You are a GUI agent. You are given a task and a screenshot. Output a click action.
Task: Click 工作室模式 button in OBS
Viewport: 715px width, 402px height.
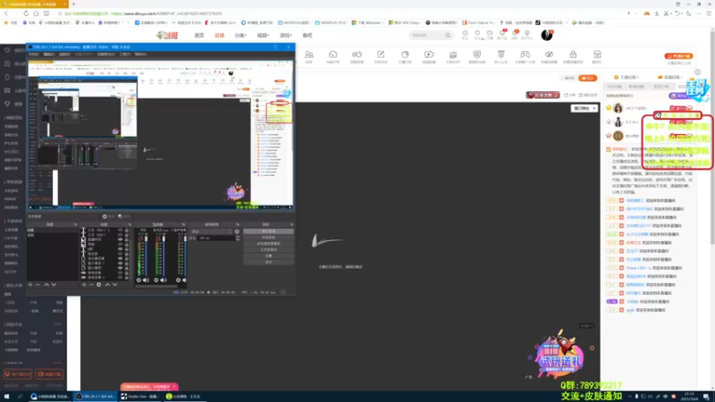[269, 250]
